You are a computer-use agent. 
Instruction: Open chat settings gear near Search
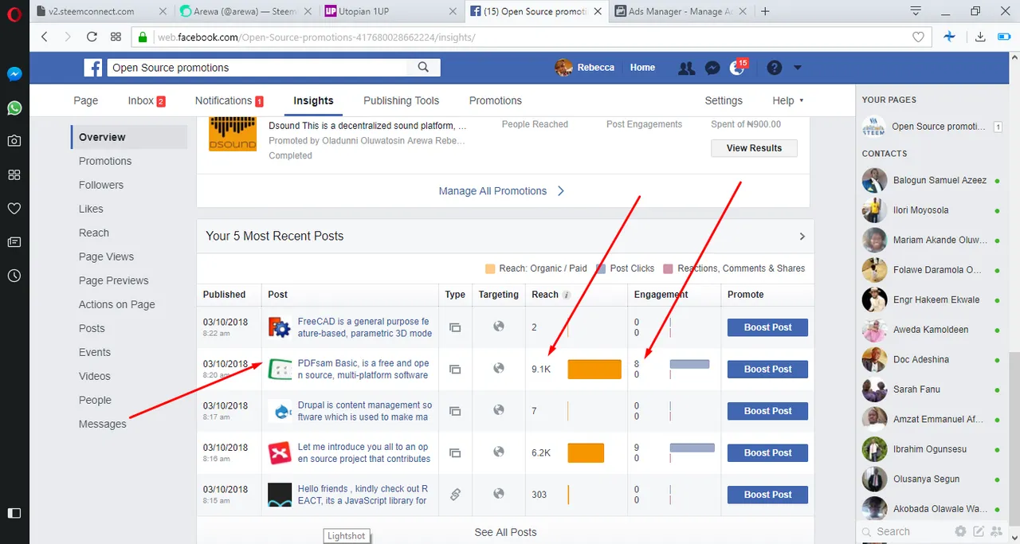click(x=960, y=531)
